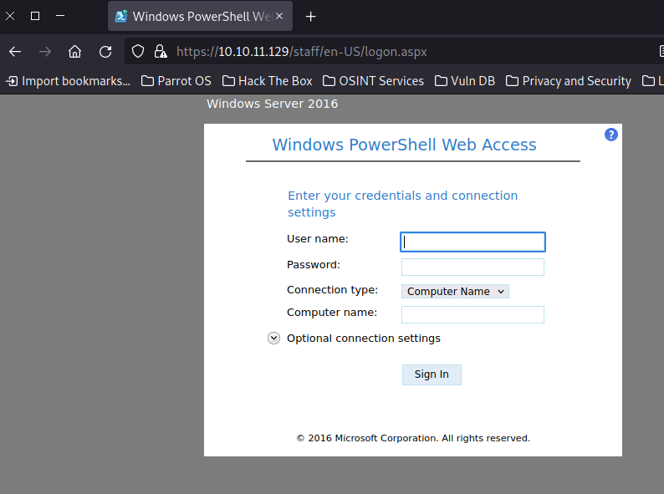
Task: Focus the Password input field
Action: (472, 267)
